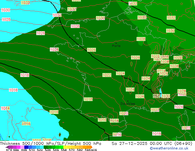Viewport: 195px width, 151px height.
Task: Click the weatheronline.co.uk copyright link
Action: click(169, 148)
